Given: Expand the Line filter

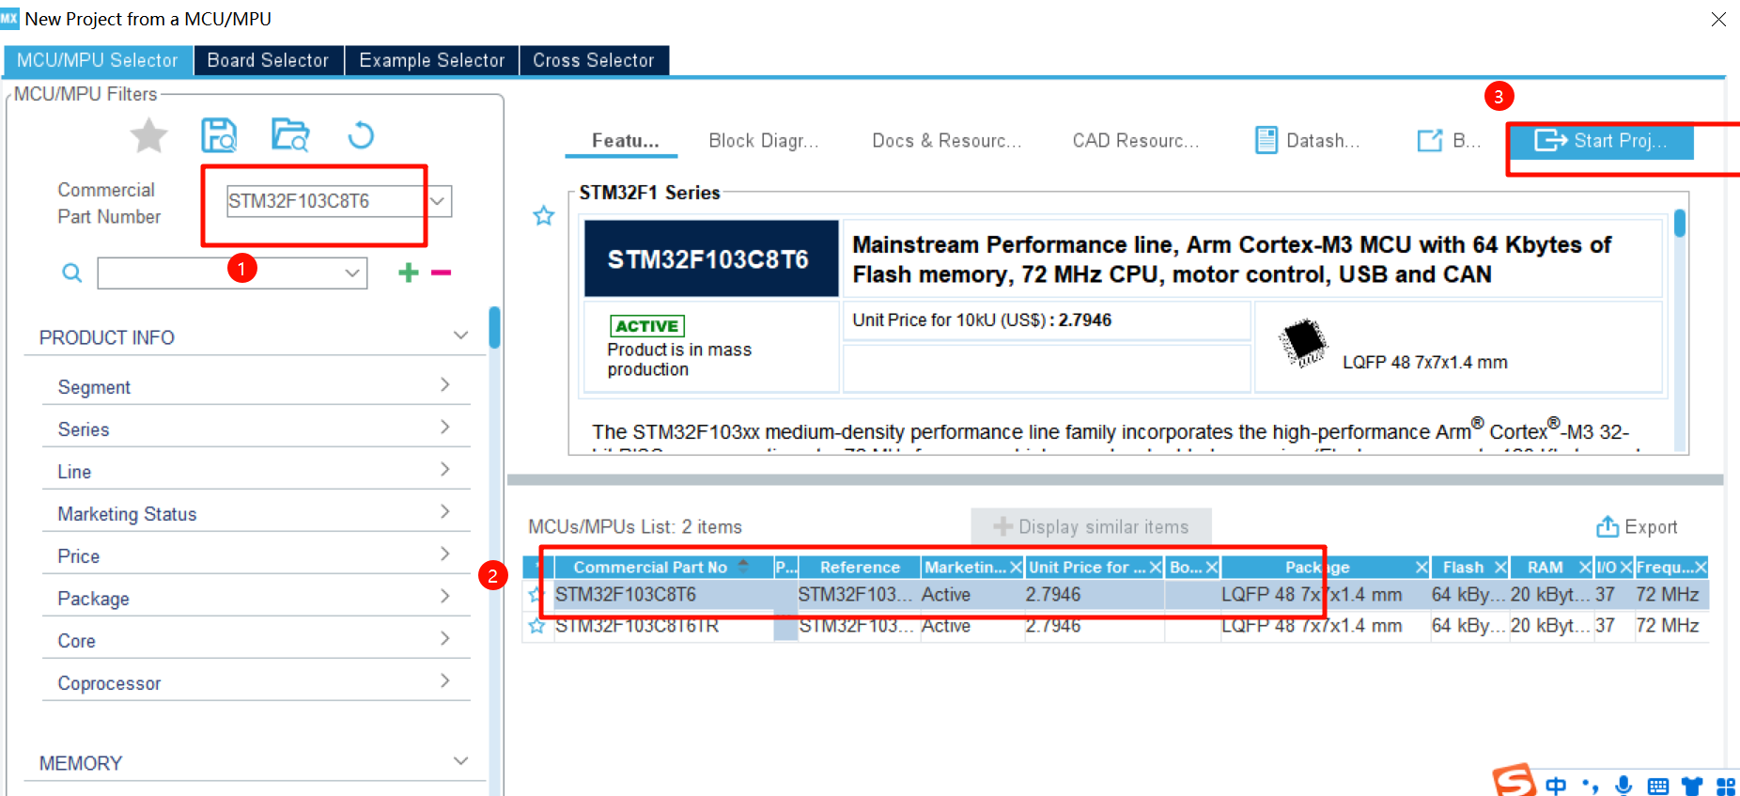Looking at the screenshot, I should (445, 469).
